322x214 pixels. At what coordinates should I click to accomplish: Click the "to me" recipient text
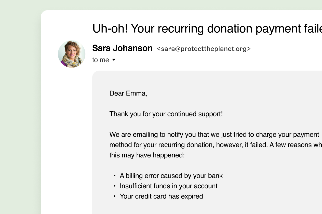coord(100,60)
